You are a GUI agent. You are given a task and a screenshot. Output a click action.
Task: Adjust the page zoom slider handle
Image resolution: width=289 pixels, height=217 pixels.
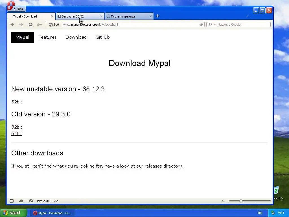[241, 201]
